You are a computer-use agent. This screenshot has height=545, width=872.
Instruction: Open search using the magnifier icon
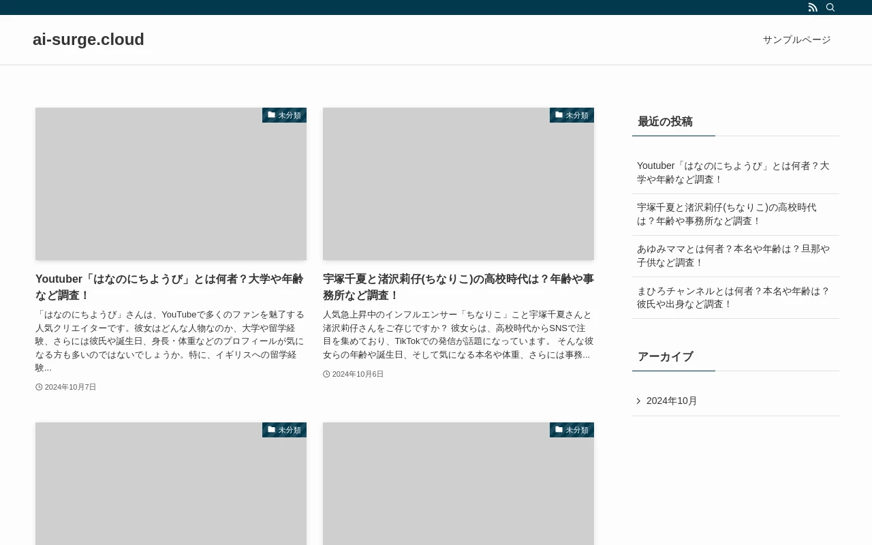[830, 7]
